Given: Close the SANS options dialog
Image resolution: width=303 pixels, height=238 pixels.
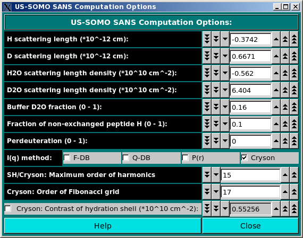Looking at the screenshot, I should pos(250,226).
